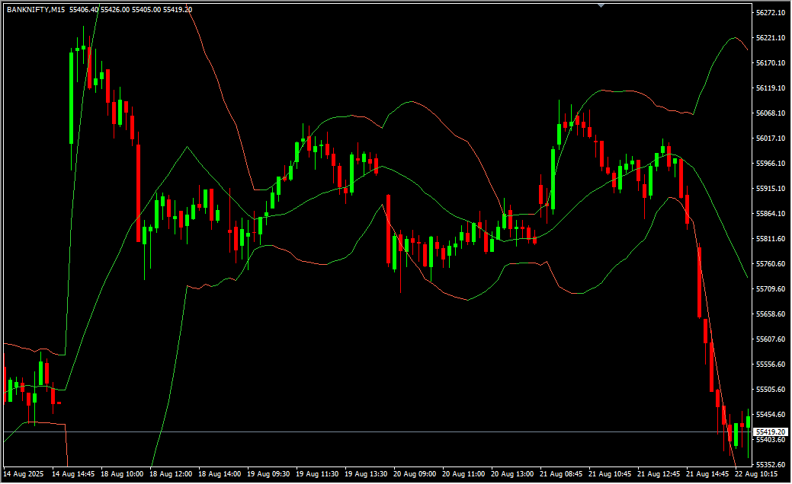Click the 55607.60 price scale label
The width and height of the screenshot is (792, 484).
[x=771, y=339]
